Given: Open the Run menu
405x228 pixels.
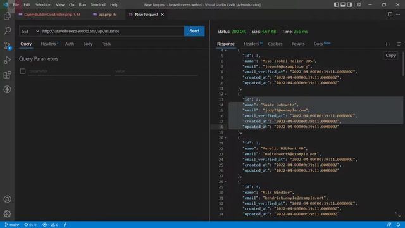Looking at the screenshot, I should coord(82,4).
